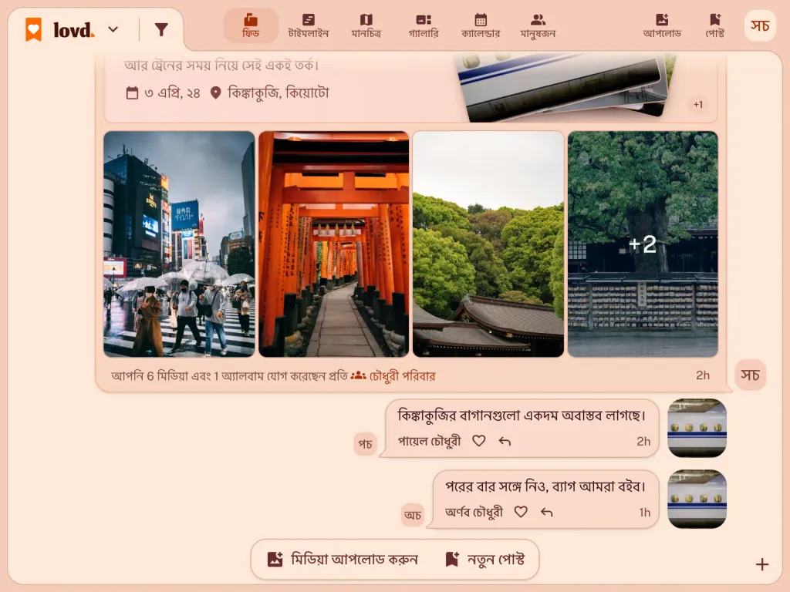Click the অর্ণব চৌধুরী author name
The width and height of the screenshot is (790, 592).
pyautogui.click(x=474, y=513)
